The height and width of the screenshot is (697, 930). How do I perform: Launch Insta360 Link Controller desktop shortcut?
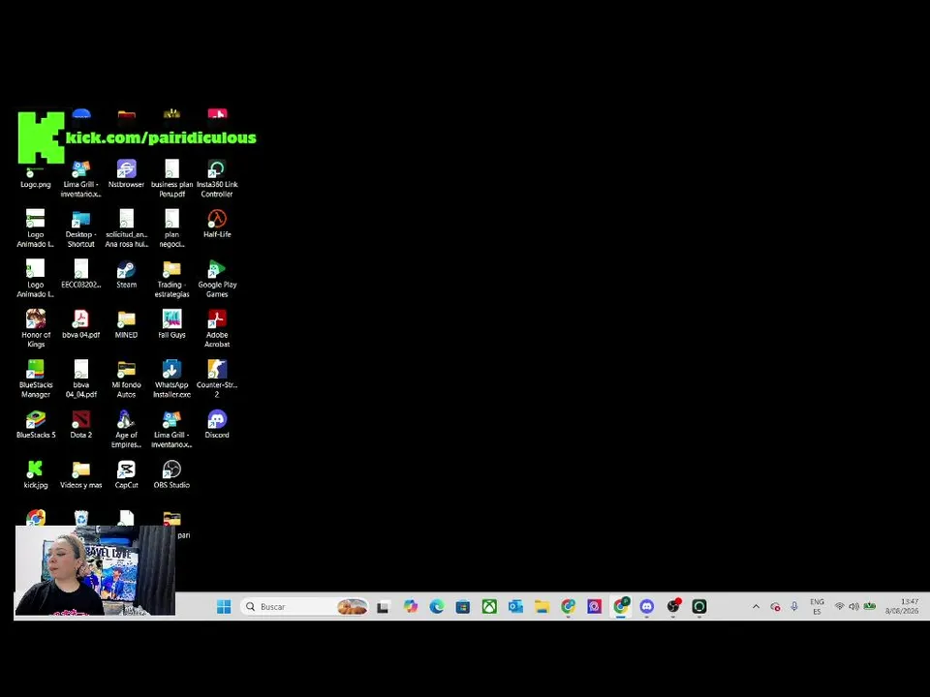[x=217, y=178]
